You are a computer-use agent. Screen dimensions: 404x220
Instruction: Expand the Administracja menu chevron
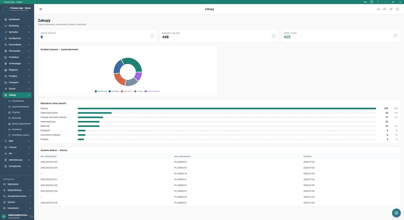[29, 160]
